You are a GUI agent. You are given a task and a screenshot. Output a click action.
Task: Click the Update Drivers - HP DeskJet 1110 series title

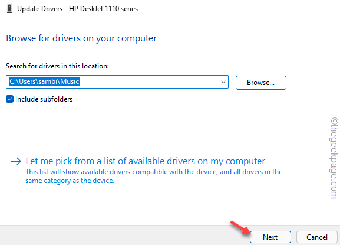point(77,9)
